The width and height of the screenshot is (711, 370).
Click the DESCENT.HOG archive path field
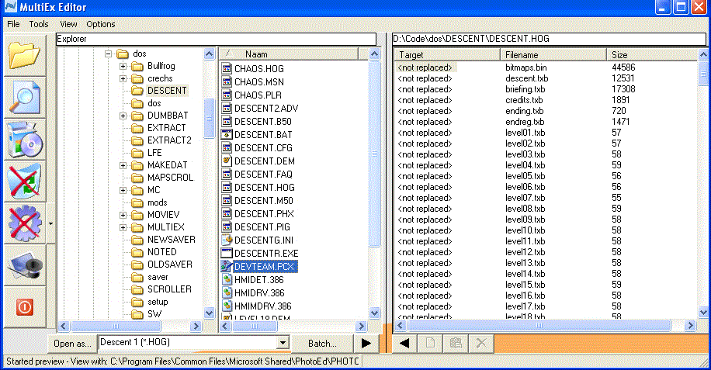[549, 39]
